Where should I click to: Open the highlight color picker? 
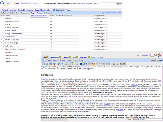[x=94, y=64]
